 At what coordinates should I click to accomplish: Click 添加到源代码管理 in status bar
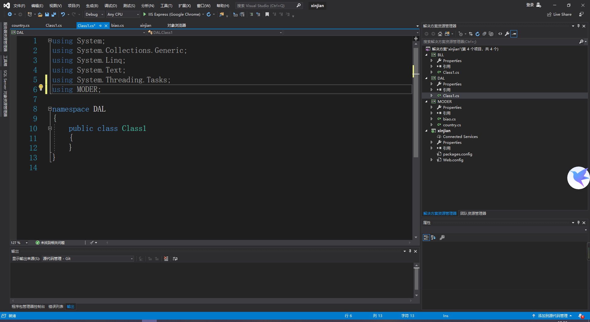[552, 316]
